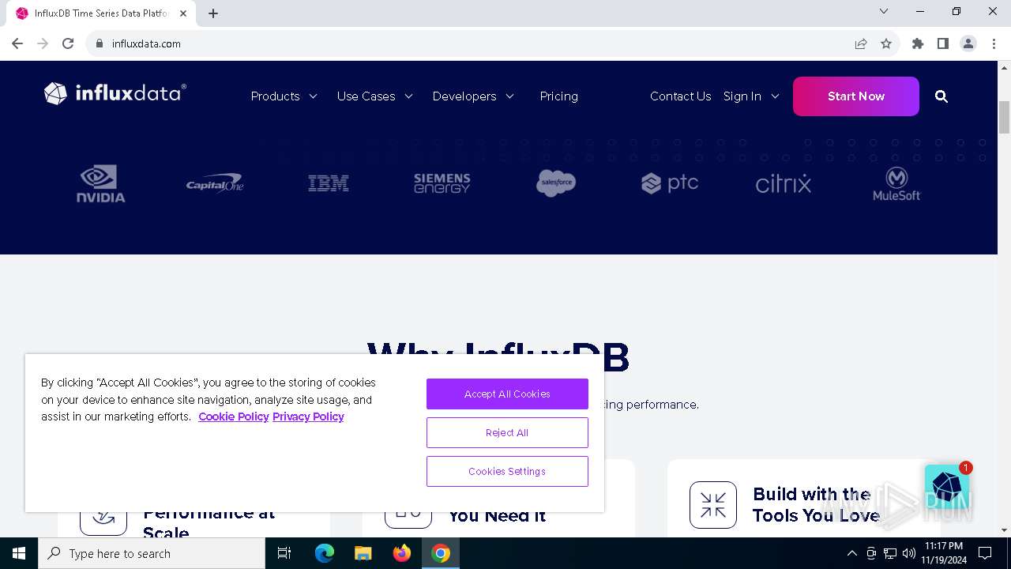Accept All Cookies
This screenshot has width=1011, height=569.
[507, 394]
